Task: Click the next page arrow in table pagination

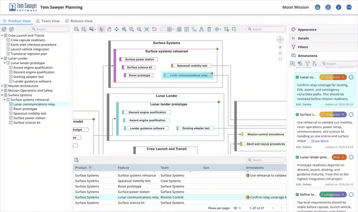Action: click(x=282, y=208)
